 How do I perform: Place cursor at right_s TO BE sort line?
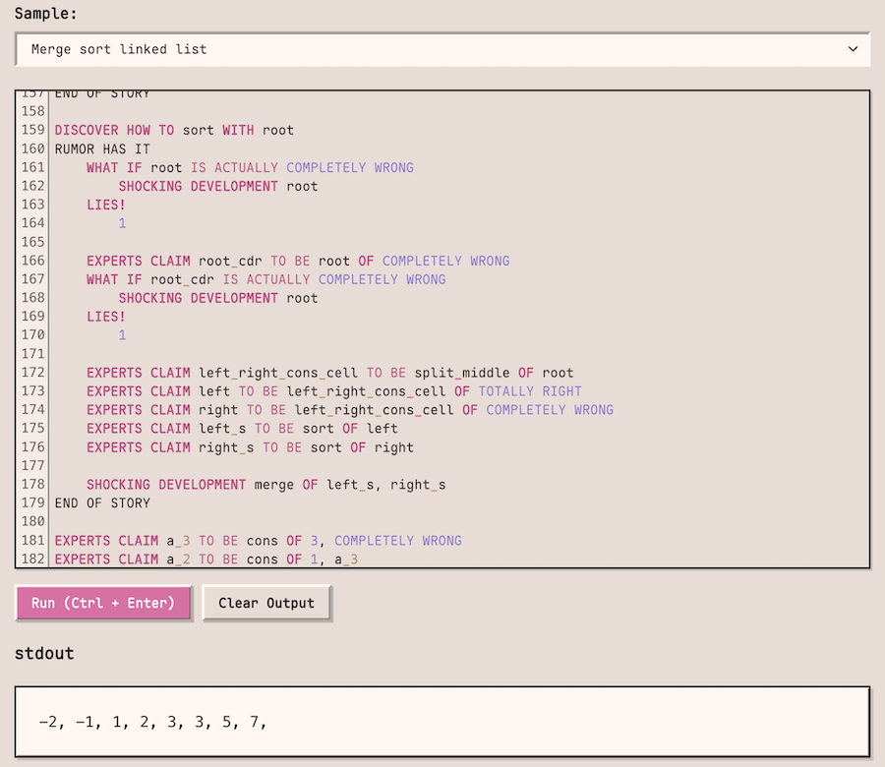point(250,447)
